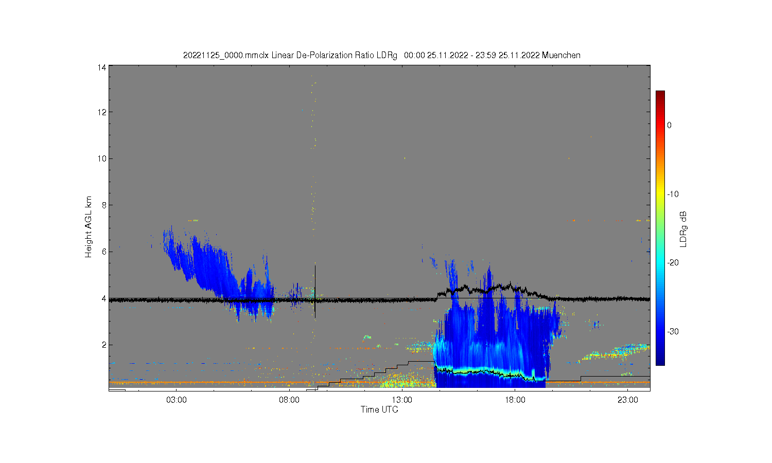Click the 2 km height tick label
772x463 pixels.
(104, 345)
